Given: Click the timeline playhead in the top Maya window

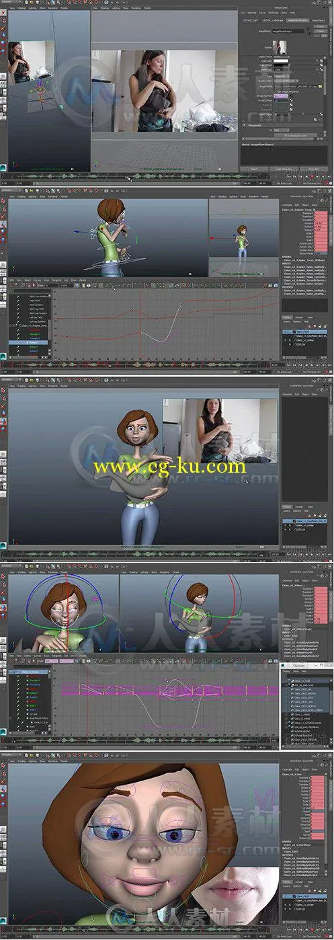Looking at the screenshot, I should coord(128,178).
